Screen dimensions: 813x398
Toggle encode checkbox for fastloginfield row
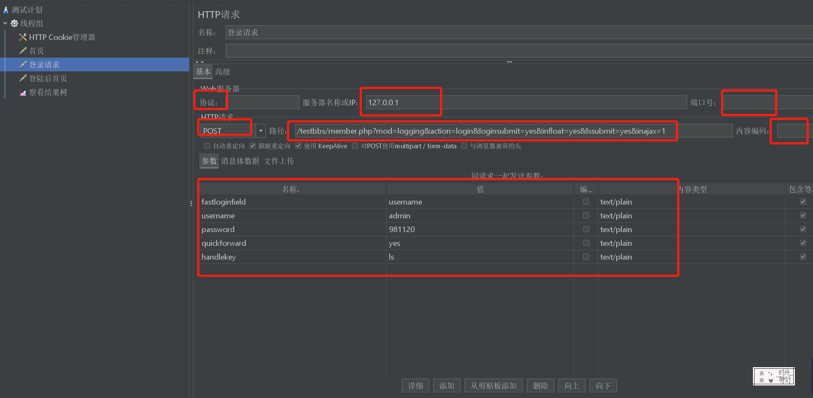[x=586, y=202]
